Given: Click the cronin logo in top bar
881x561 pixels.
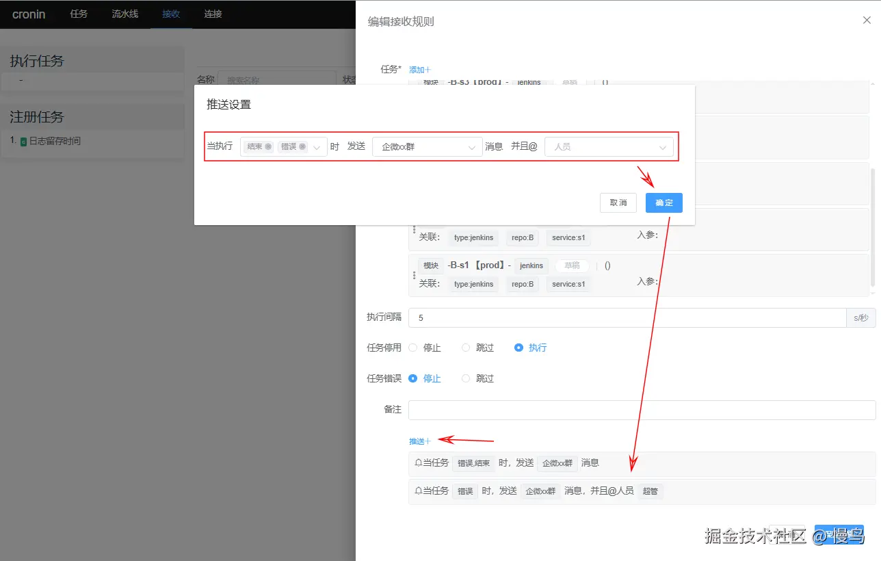Looking at the screenshot, I should click(x=29, y=14).
